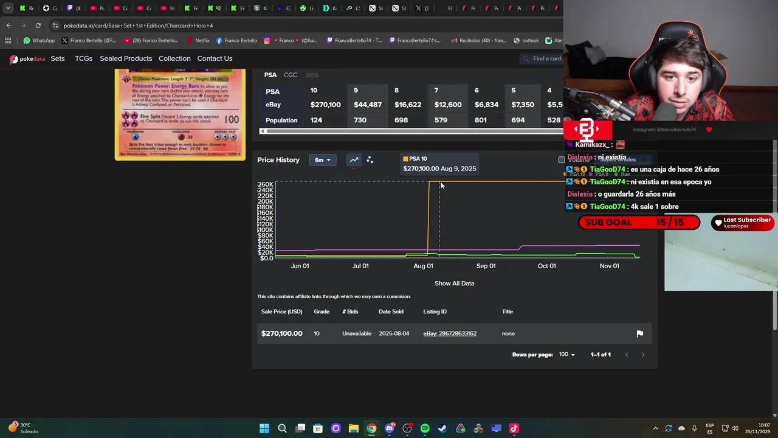
Task: Open Discord from the taskbar
Action: pyautogui.click(x=390, y=428)
